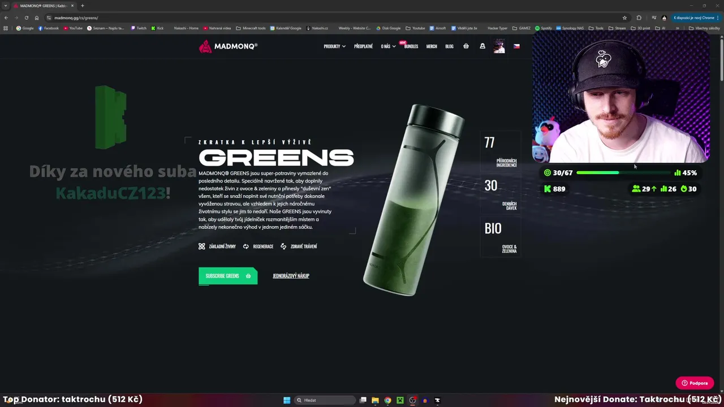Open the Disk Google bookmark

pyautogui.click(x=389, y=28)
